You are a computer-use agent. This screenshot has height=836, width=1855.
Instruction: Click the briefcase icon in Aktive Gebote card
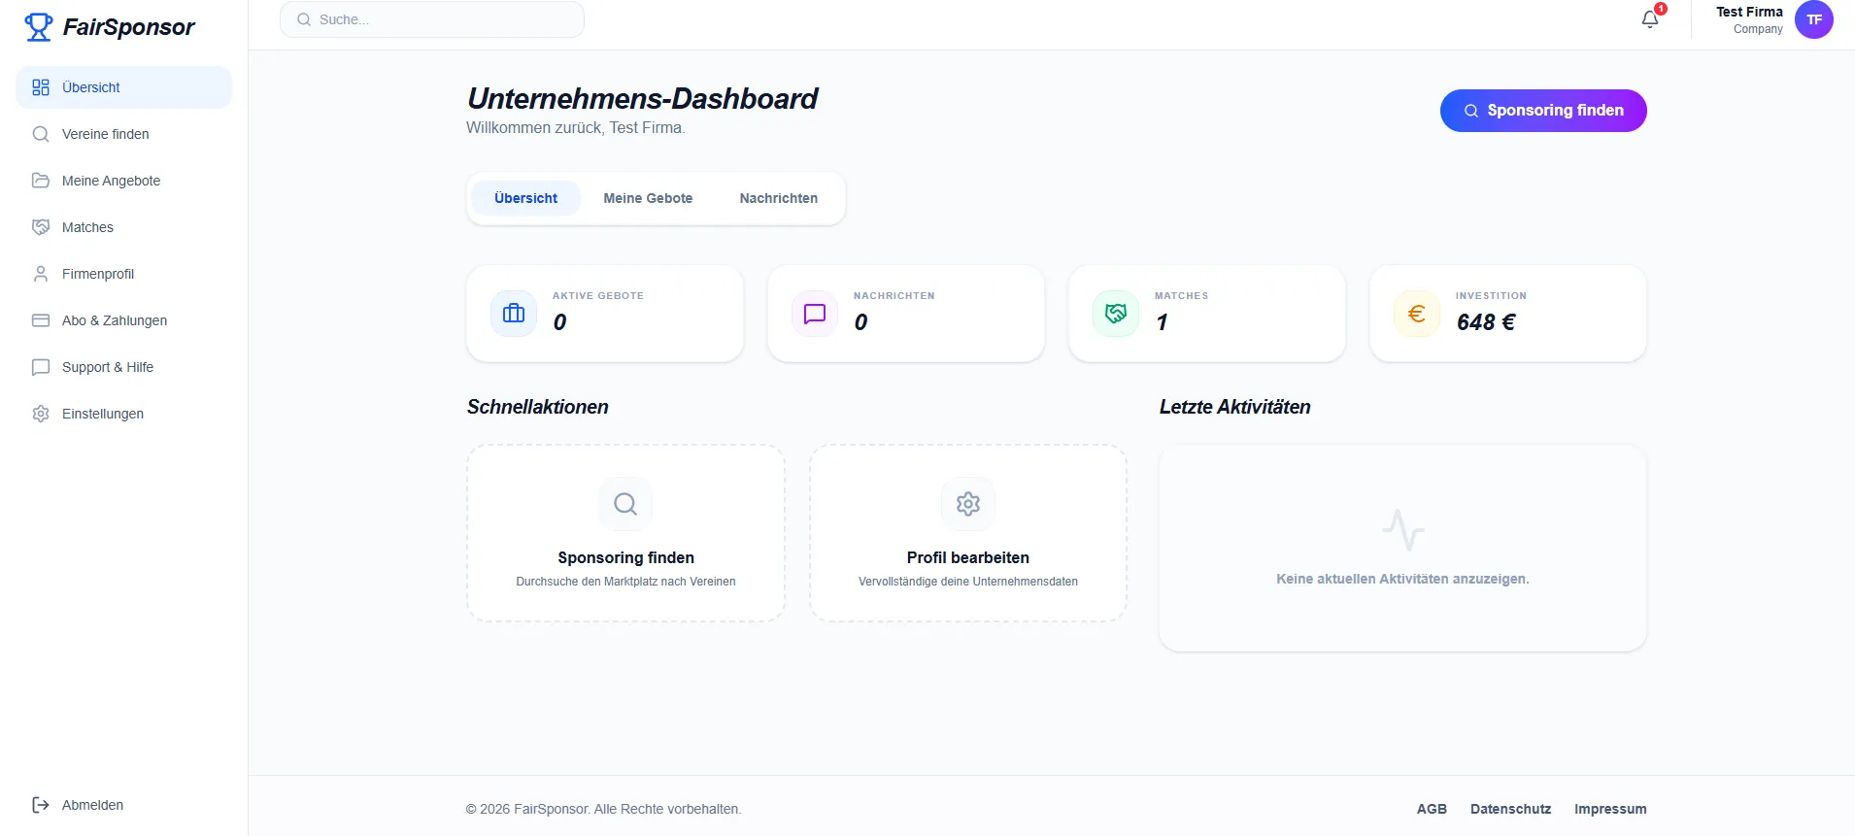514,314
